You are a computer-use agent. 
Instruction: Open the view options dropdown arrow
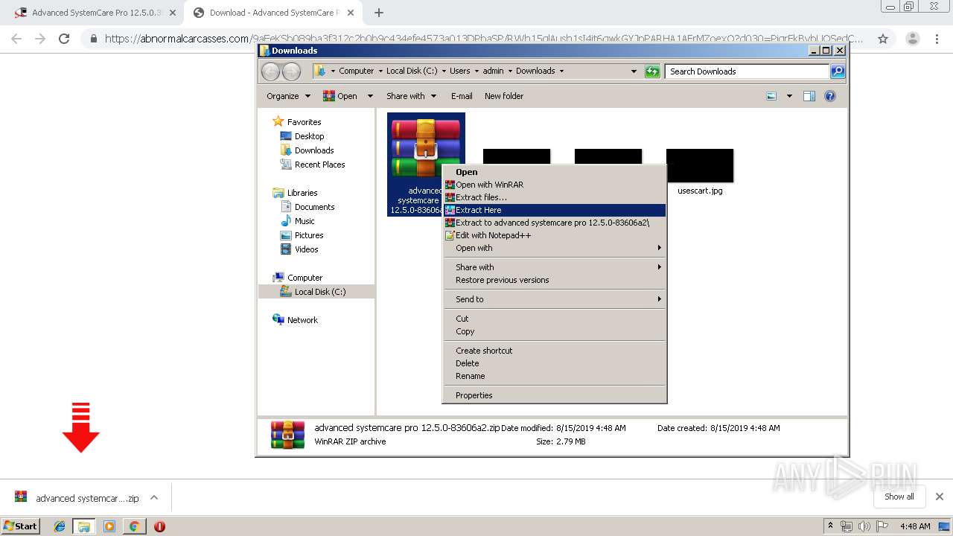[789, 96]
